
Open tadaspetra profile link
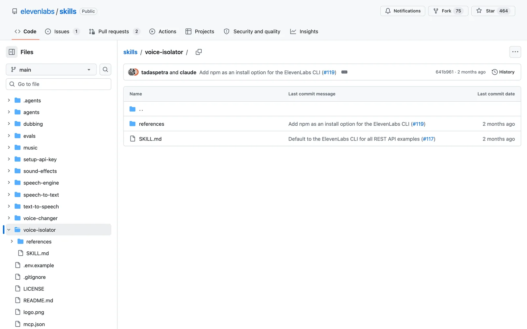(154, 72)
